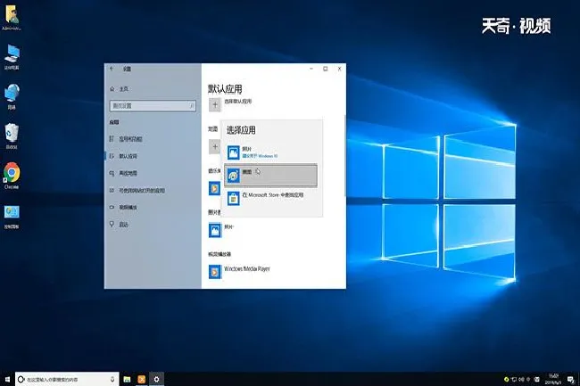Choose Photos (照片) in the Choose an app popup
This screenshot has width=580, height=386.
[x=270, y=152]
